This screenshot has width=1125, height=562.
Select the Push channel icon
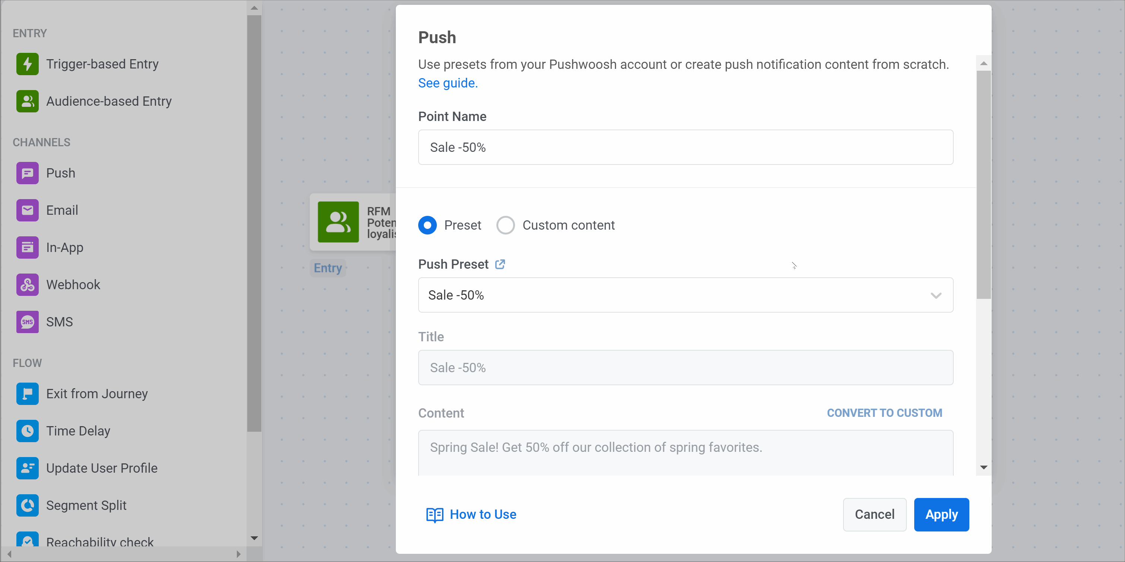(x=27, y=173)
